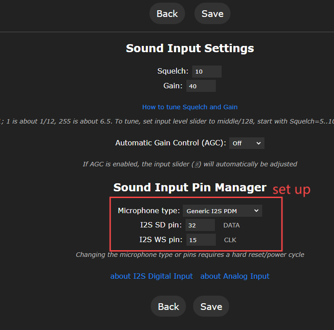Click the DATA label beside SD pin
Image resolution: width=334 pixels, height=330 pixels.
click(231, 225)
